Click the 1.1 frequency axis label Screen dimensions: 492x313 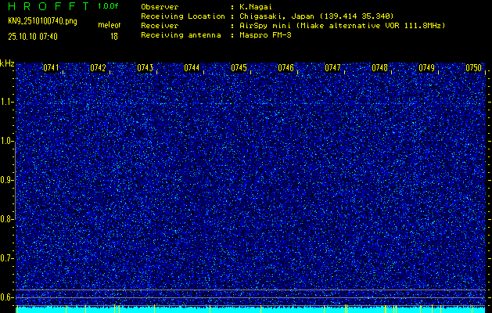point(7,102)
